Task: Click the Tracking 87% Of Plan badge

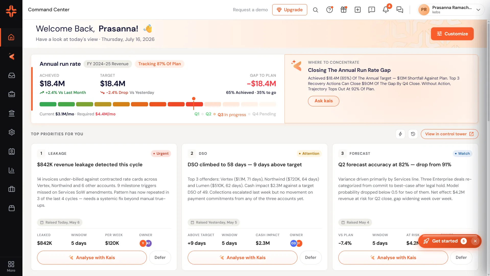Action: point(160,64)
